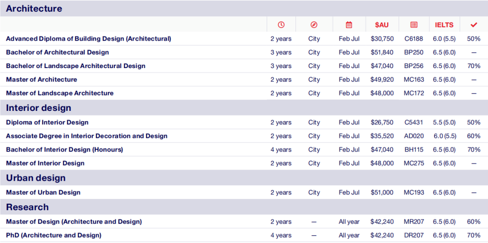Open Master of Urban Design
The image size is (488, 243).
[43, 193]
